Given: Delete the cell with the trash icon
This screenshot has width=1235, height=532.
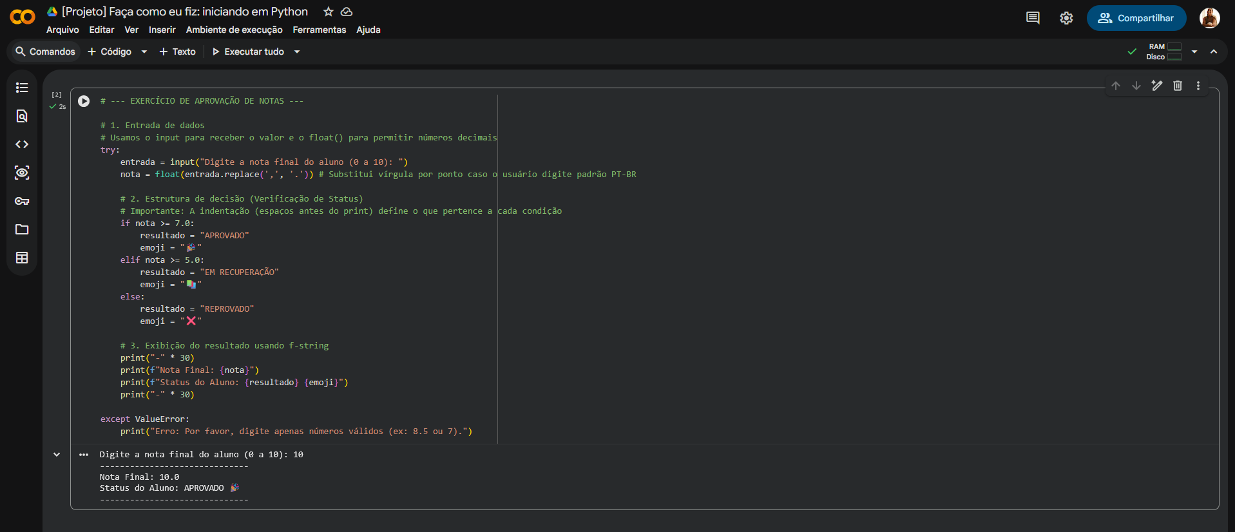Looking at the screenshot, I should 1178,86.
